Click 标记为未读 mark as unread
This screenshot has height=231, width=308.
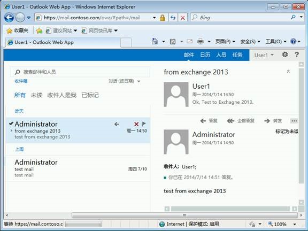287,132
